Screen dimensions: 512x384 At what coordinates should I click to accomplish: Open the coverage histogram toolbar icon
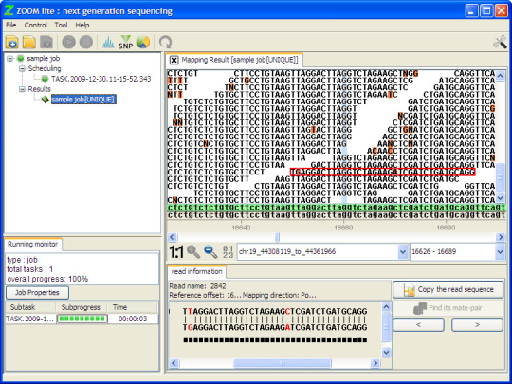108,42
